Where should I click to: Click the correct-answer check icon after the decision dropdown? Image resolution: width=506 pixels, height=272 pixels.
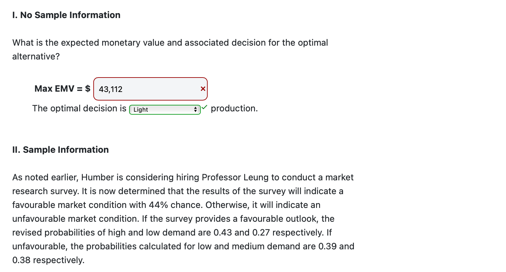point(204,107)
